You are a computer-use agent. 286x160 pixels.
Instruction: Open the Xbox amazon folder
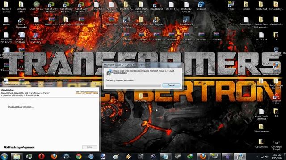[x=261, y=128]
